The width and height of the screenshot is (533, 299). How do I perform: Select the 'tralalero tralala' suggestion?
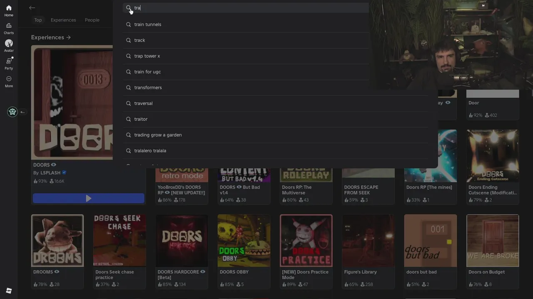tap(276, 151)
